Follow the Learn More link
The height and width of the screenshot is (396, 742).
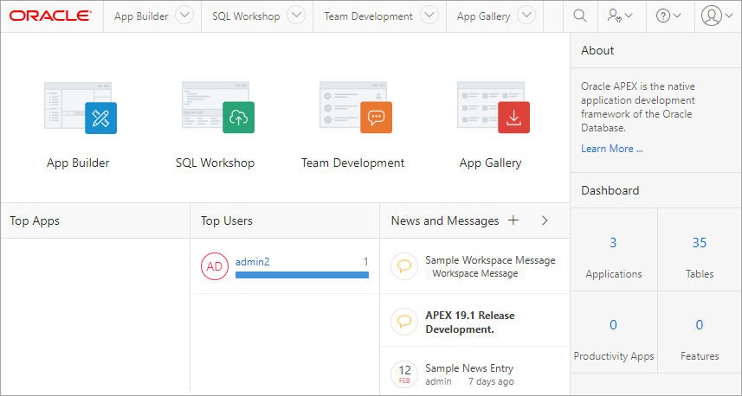point(612,149)
